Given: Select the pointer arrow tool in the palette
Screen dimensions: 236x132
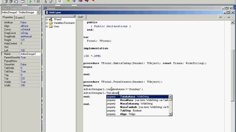Looking at the screenshot, I should (x=60, y=1).
